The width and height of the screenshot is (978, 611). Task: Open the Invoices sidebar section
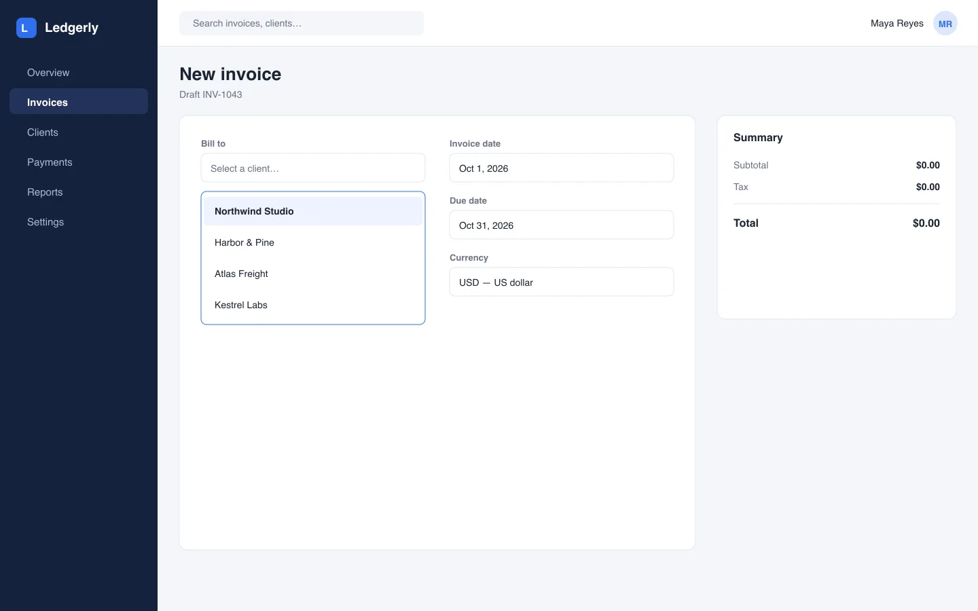click(x=79, y=101)
